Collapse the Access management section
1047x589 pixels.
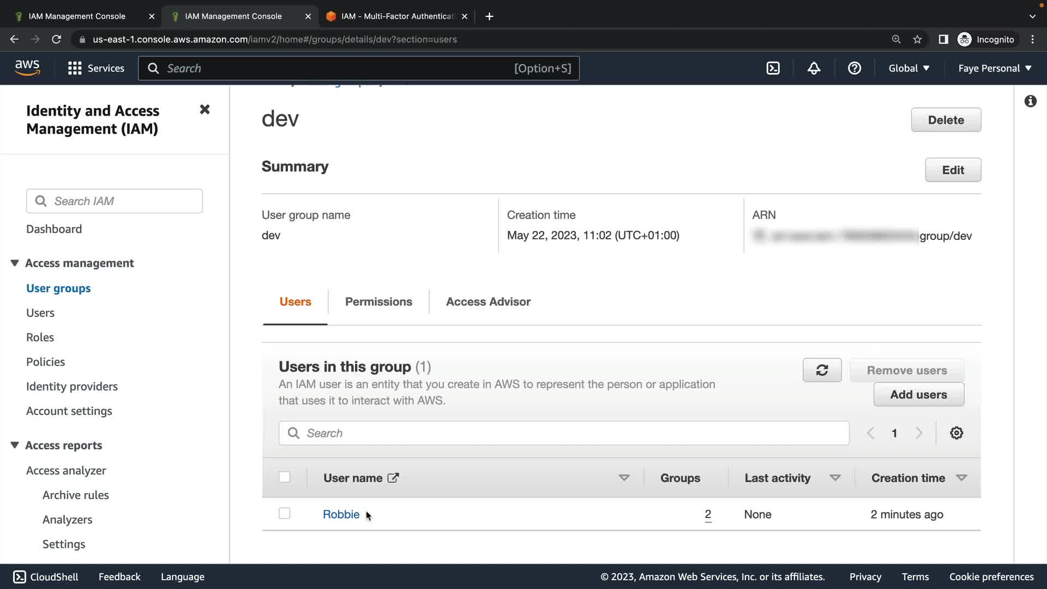(15, 263)
